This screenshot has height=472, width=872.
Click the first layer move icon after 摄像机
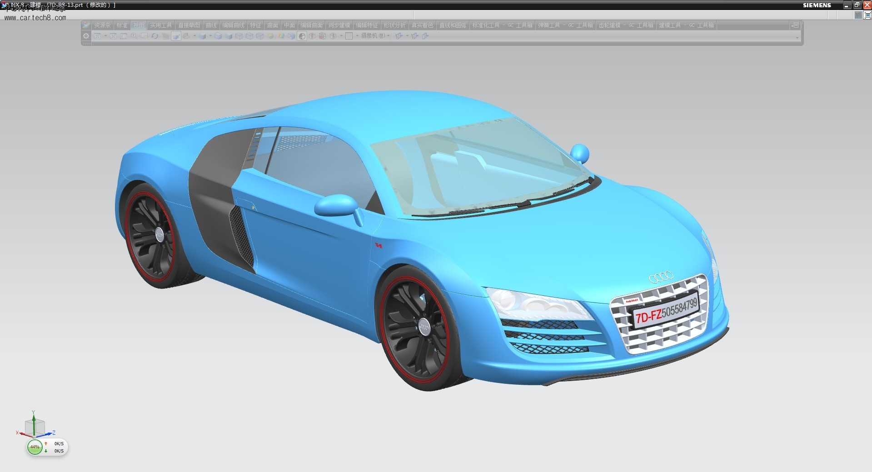coord(399,36)
